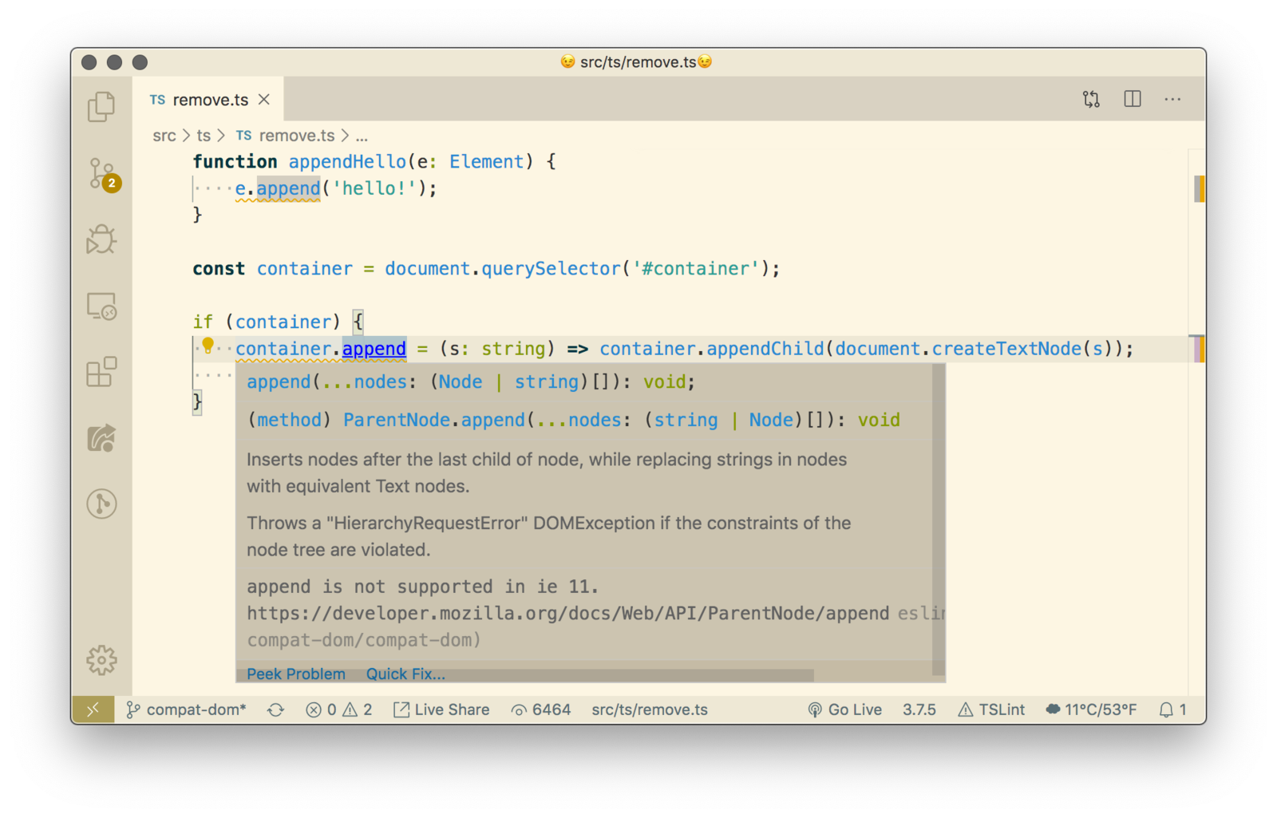Open the remote window indicator at bottom-left

coord(93,709)
